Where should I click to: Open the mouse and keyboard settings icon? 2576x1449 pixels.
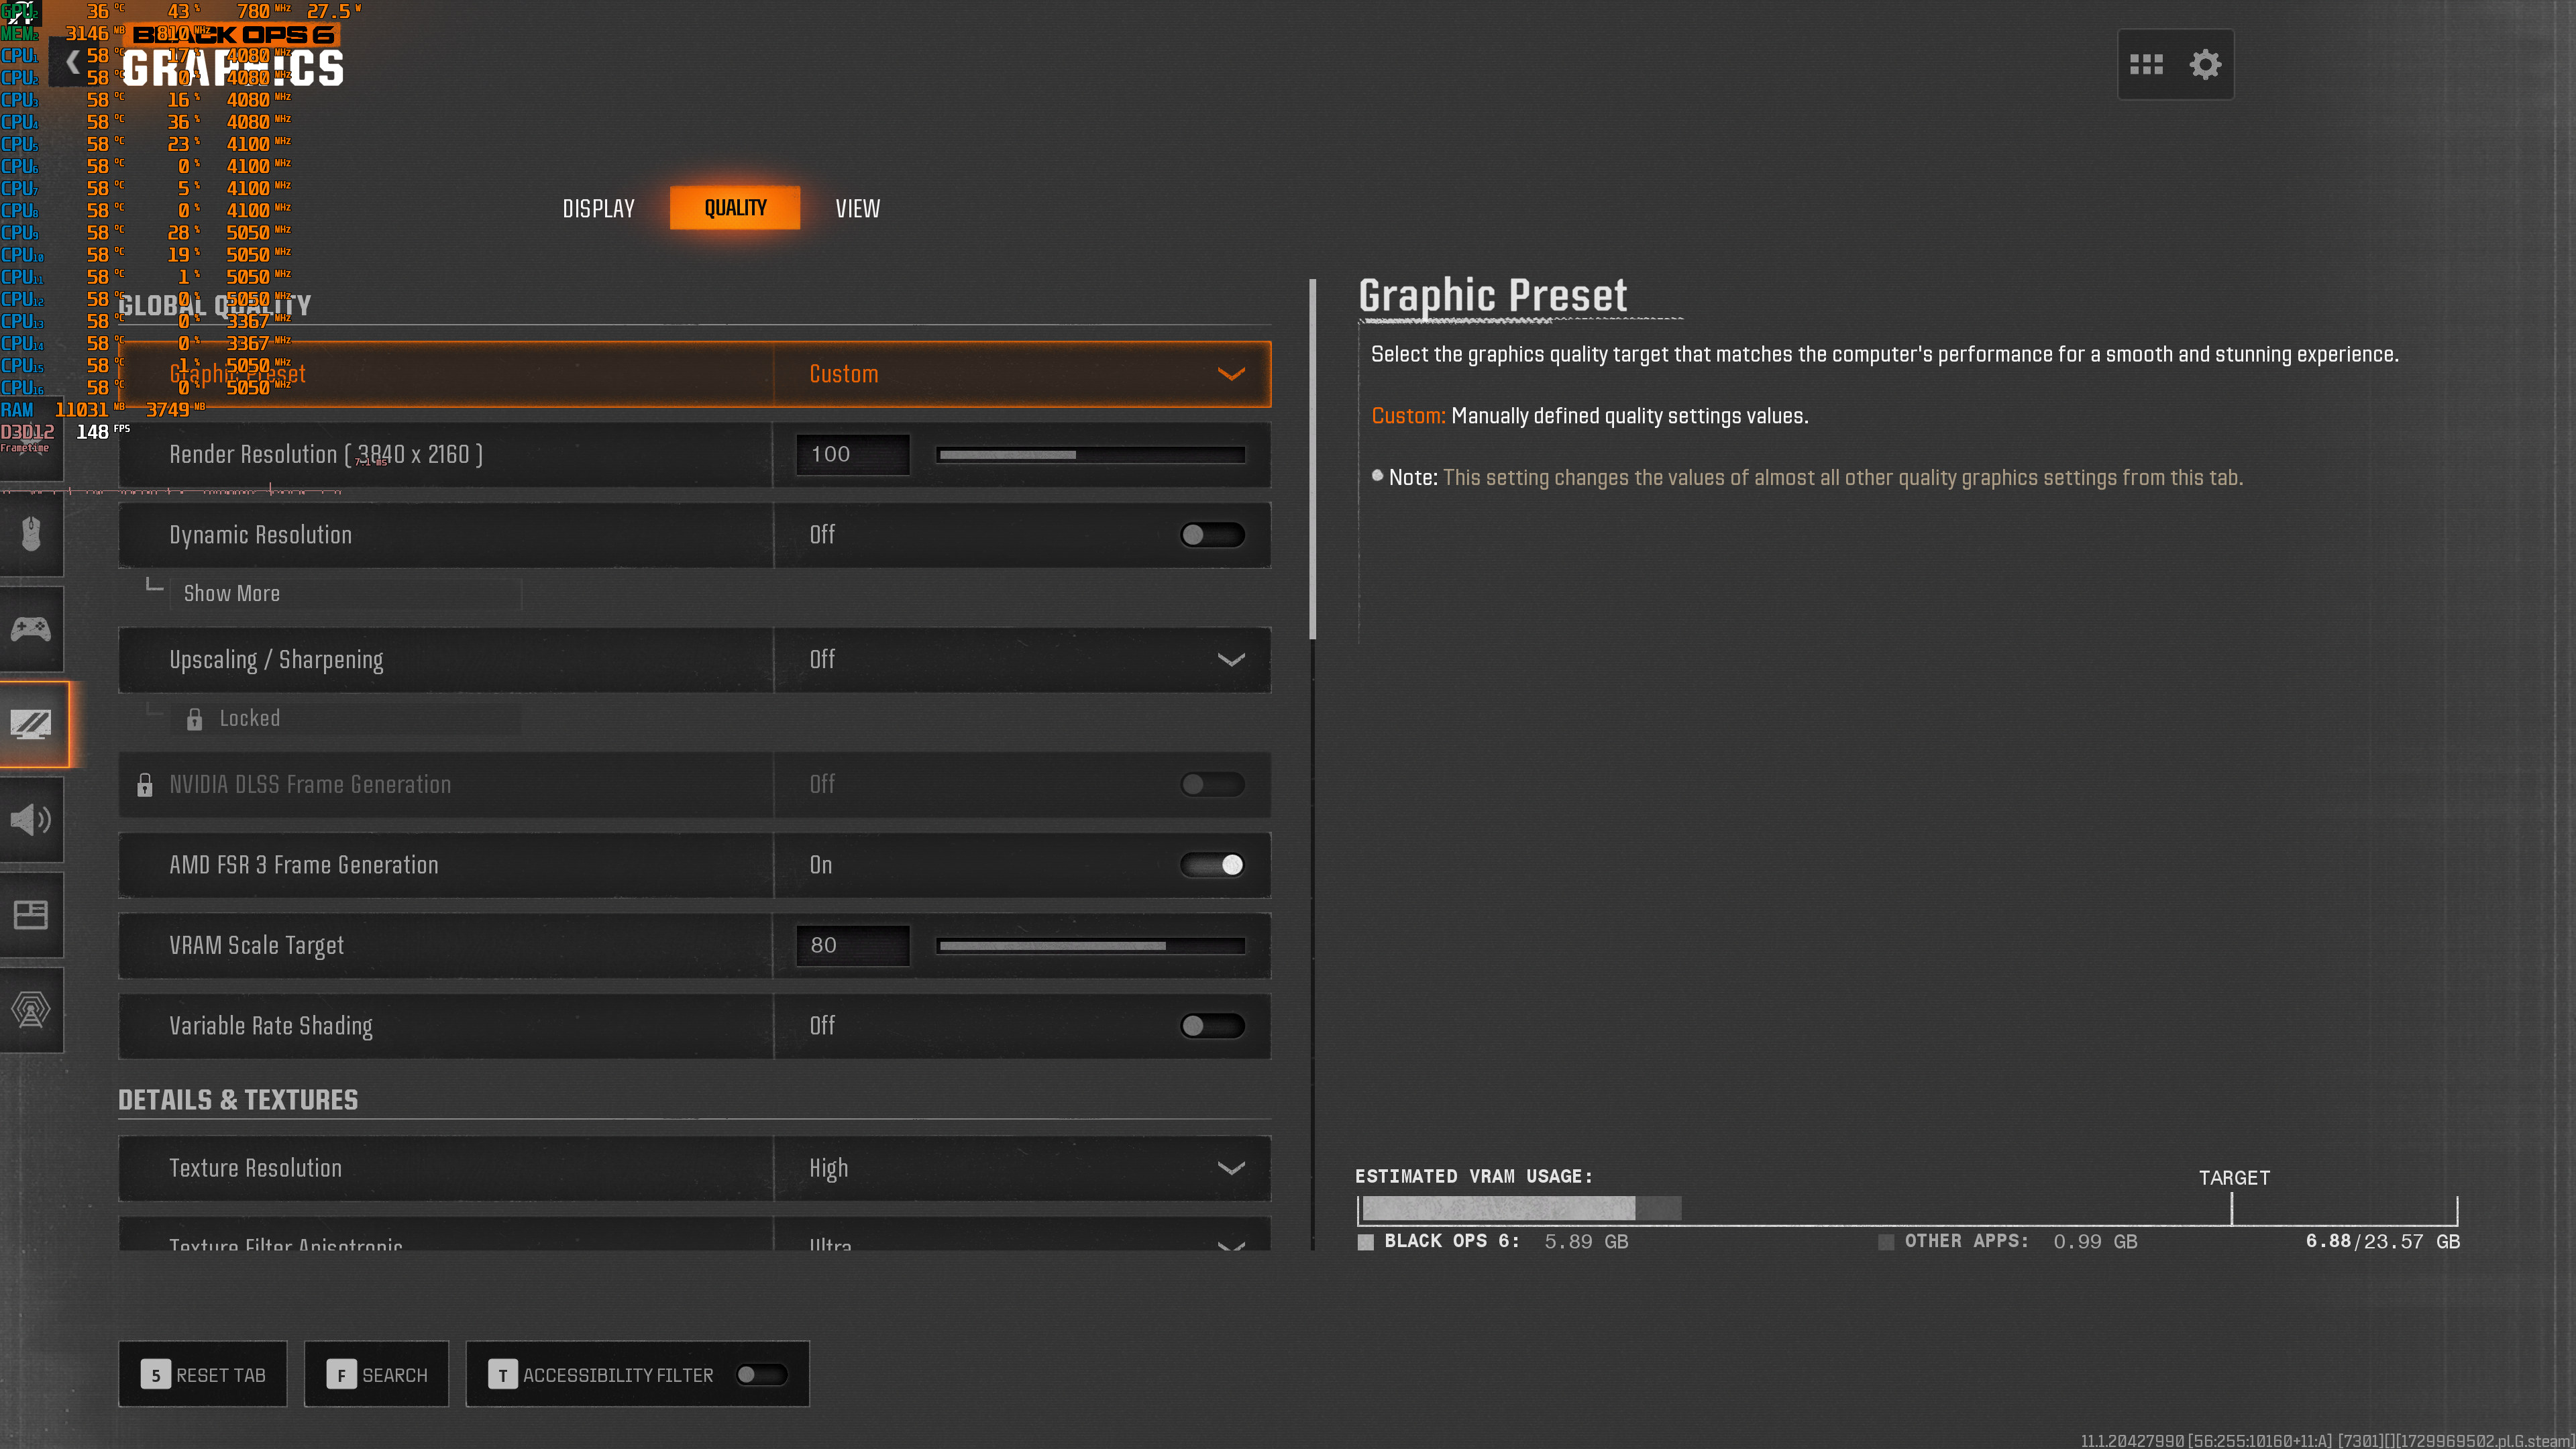(31, 534)
